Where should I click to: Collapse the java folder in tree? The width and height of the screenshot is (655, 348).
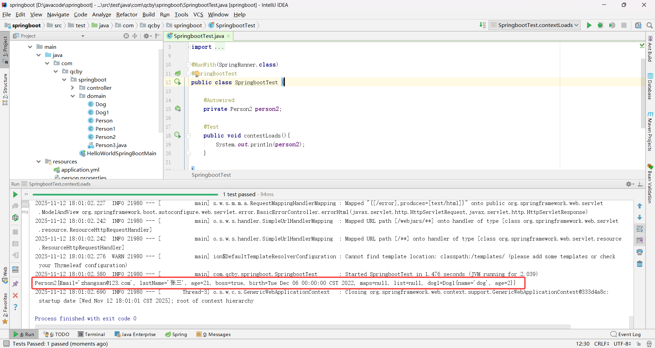click(x=39, y=55)
